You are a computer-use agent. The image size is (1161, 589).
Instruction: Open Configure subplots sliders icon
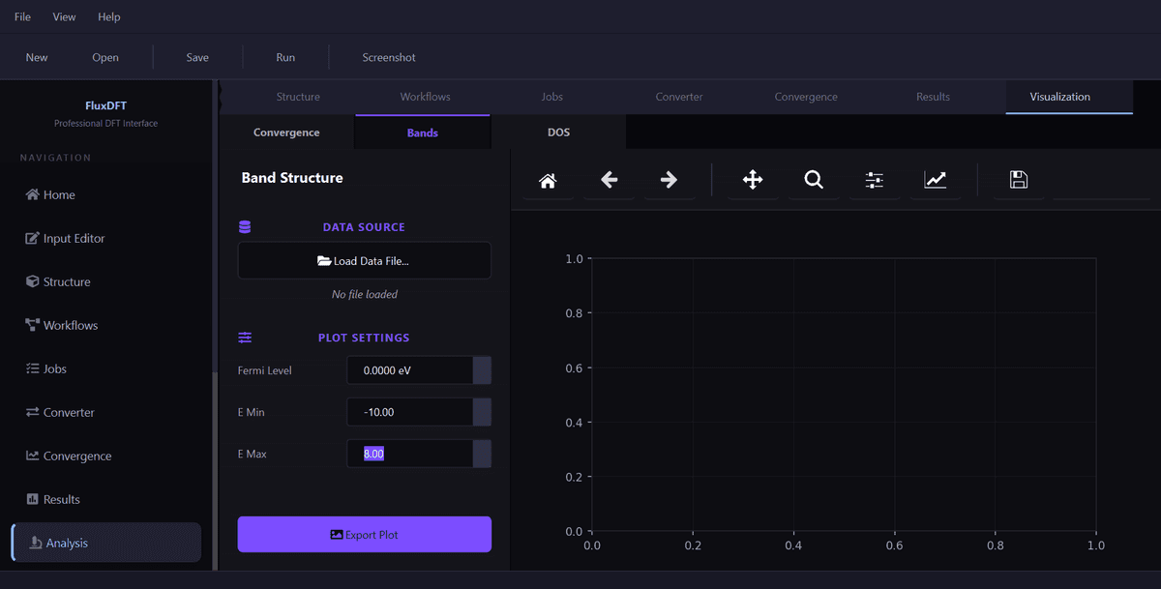coord(875,180)
